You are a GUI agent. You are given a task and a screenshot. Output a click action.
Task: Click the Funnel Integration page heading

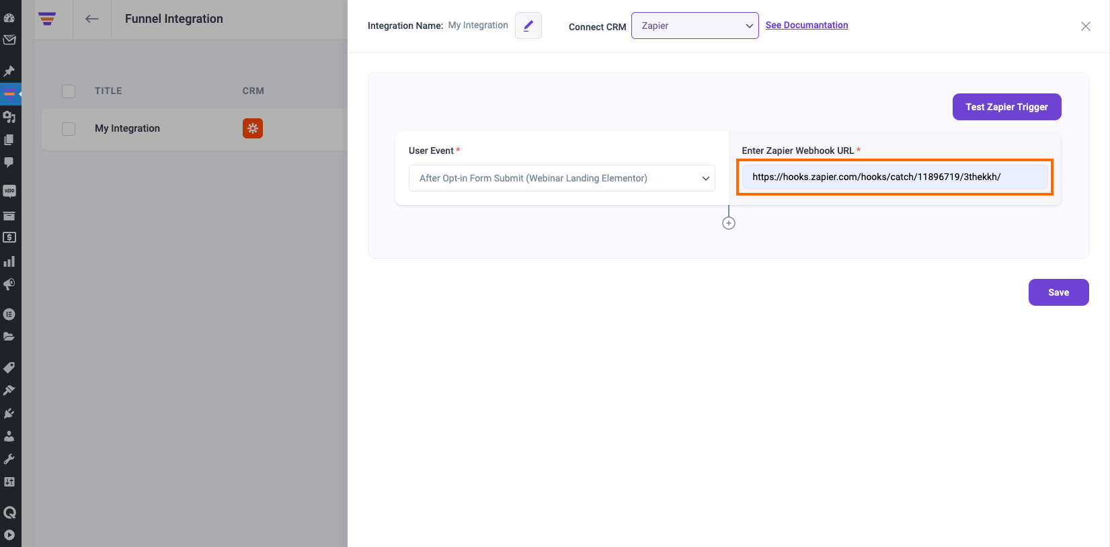[174, 19]
